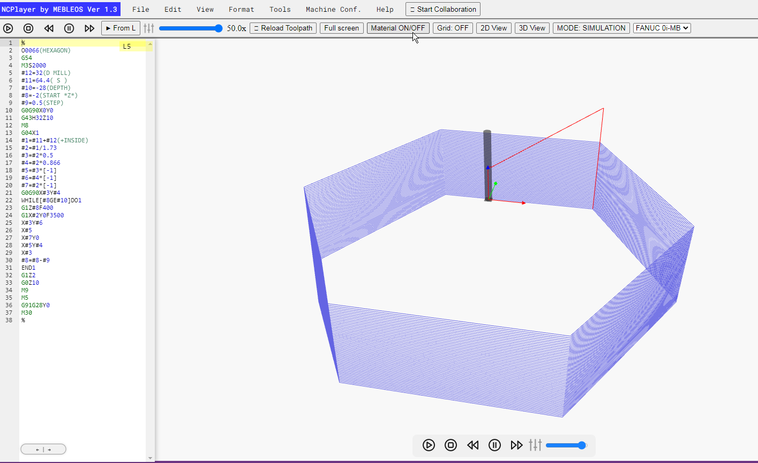Switch to 2D View
Viewport: 758px width, 463px height.
coord(494,28)
